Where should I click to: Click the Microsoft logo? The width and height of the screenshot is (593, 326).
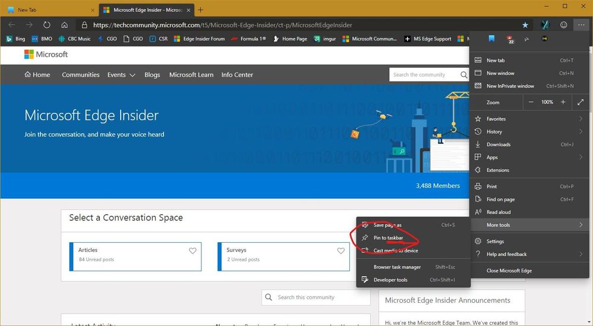(46, 55)
